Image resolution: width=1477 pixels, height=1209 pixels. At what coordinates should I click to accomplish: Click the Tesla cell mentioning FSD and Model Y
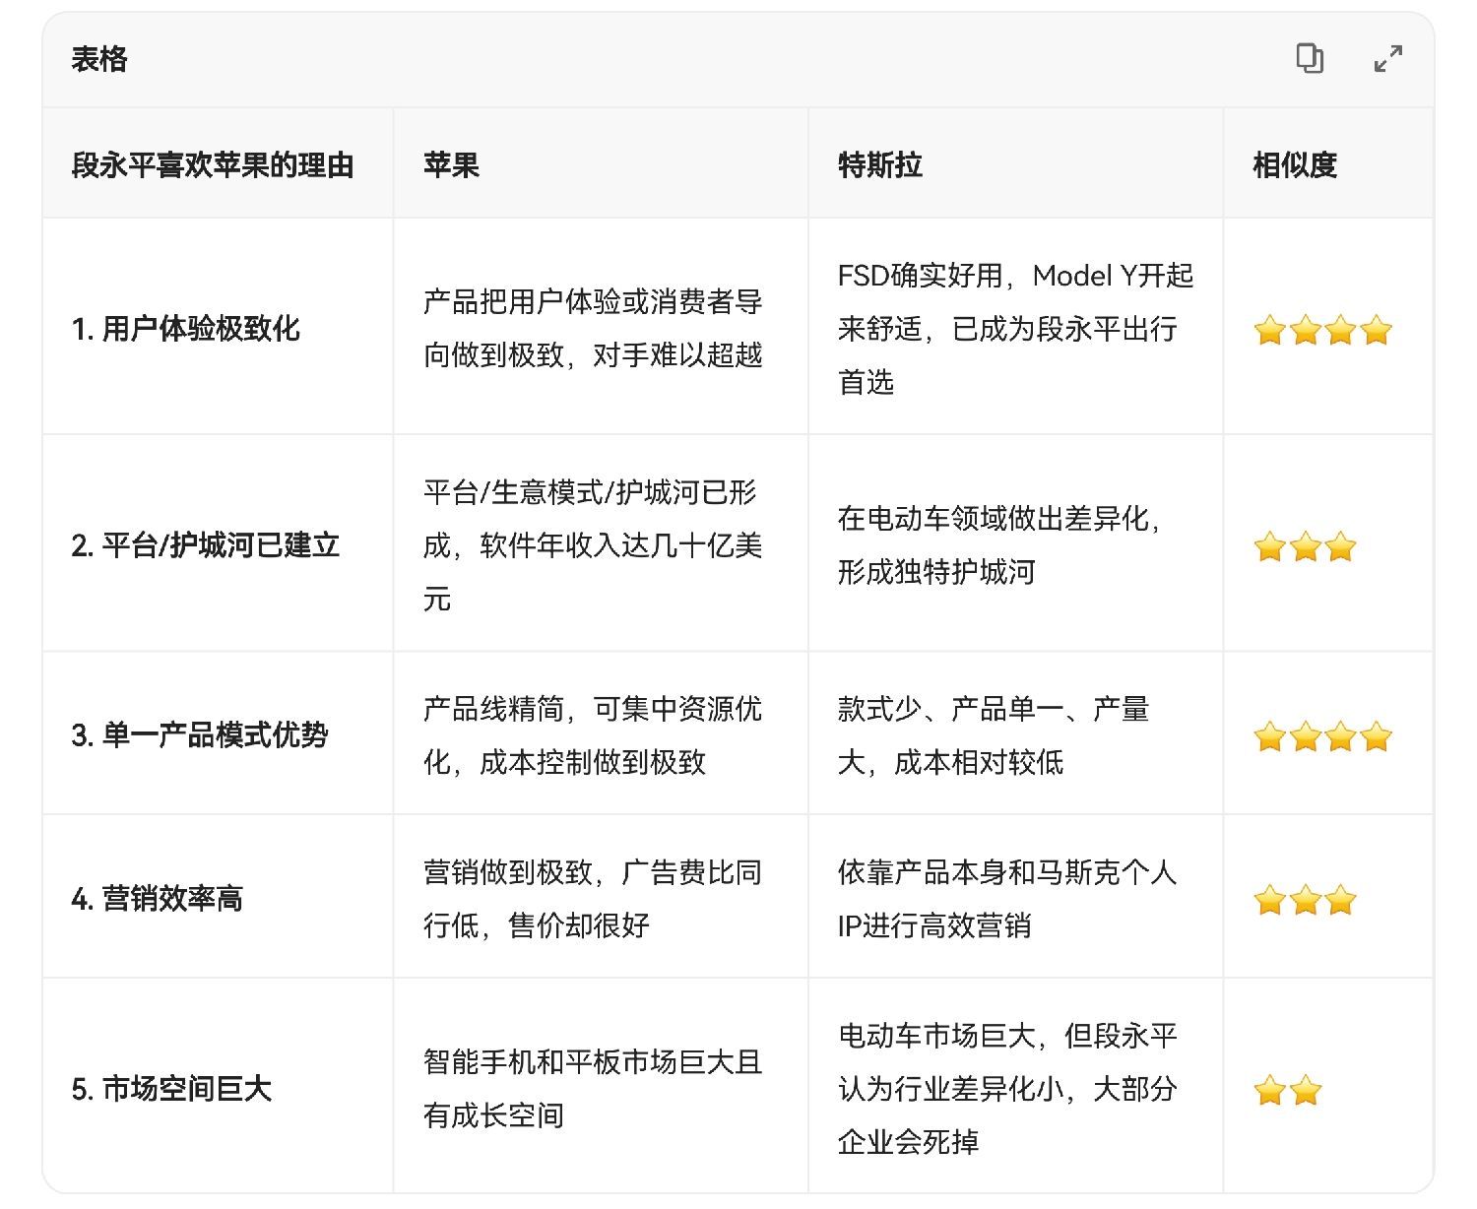tap(1014, 328)
